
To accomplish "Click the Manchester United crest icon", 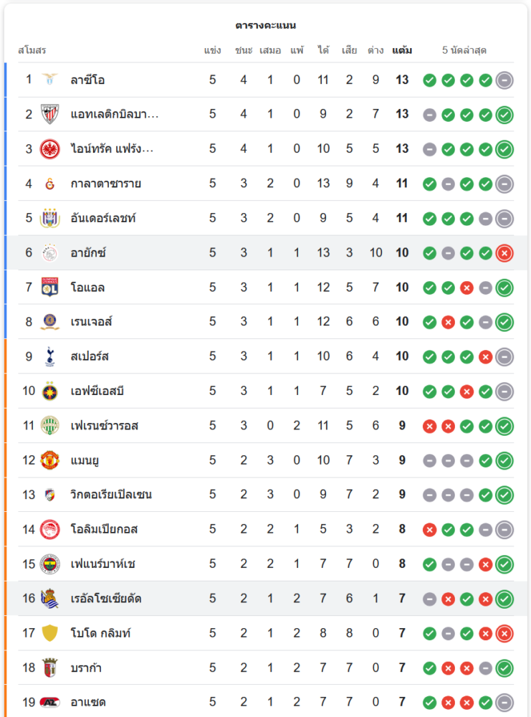I will coord(49,460).
